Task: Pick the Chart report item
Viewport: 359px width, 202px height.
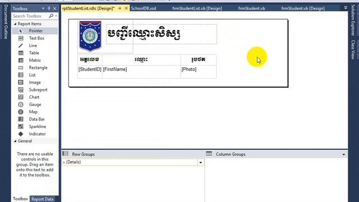Action: tap(35, 97)
